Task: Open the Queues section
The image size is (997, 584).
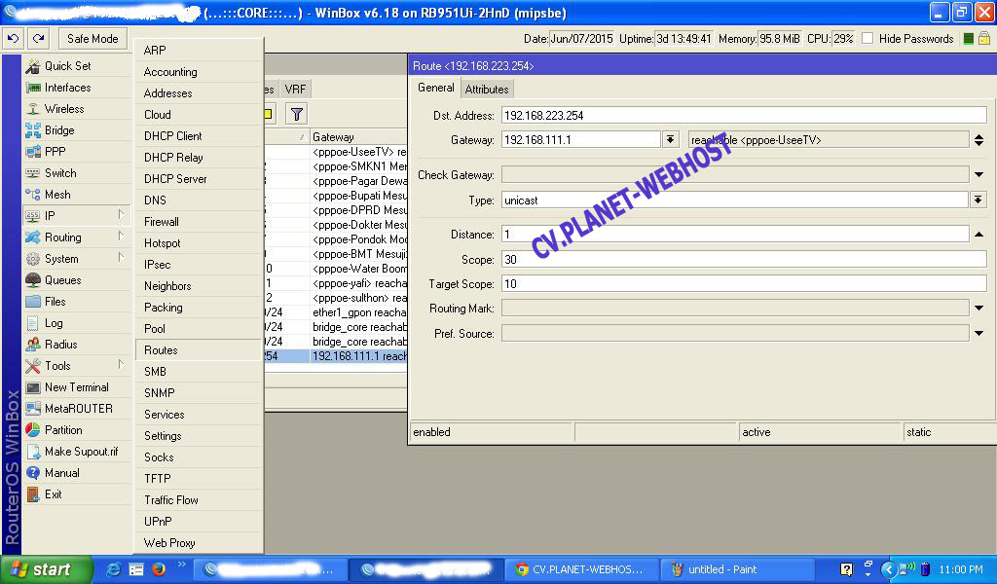Action: (62, 280)
